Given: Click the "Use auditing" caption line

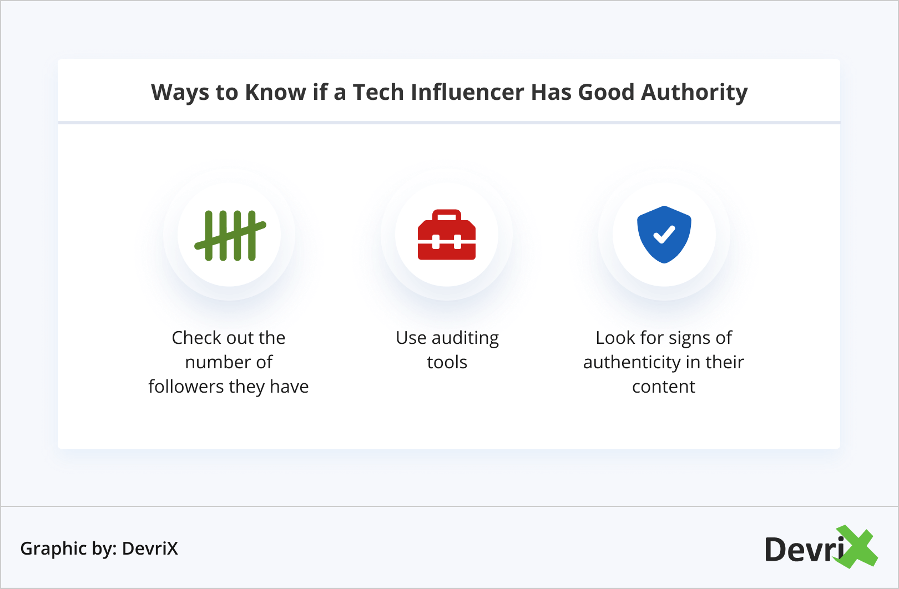Looking at the screenshot, I should [447, 338].
